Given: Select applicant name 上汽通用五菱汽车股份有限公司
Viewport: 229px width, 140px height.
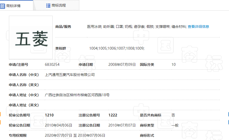Looking at the screenshot, I should [x=70, y=75].
